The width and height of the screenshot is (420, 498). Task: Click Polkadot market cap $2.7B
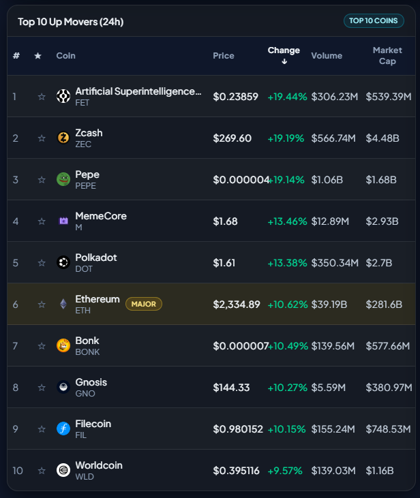(x=378, y=263)
